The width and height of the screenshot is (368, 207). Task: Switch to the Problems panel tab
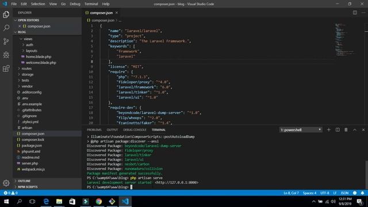coord(94,130)
